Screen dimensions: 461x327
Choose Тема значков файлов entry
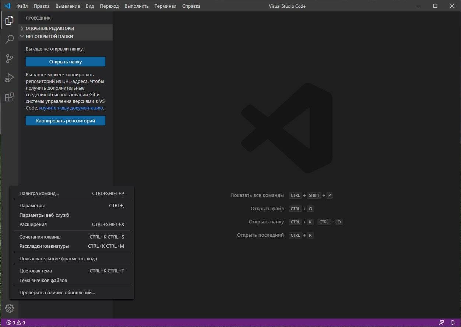coord(72,280)
